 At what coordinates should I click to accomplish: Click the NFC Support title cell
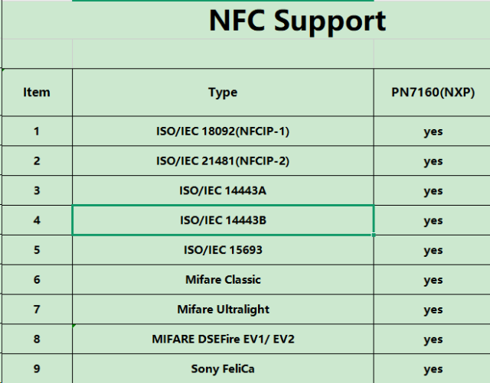click(297, 21)
